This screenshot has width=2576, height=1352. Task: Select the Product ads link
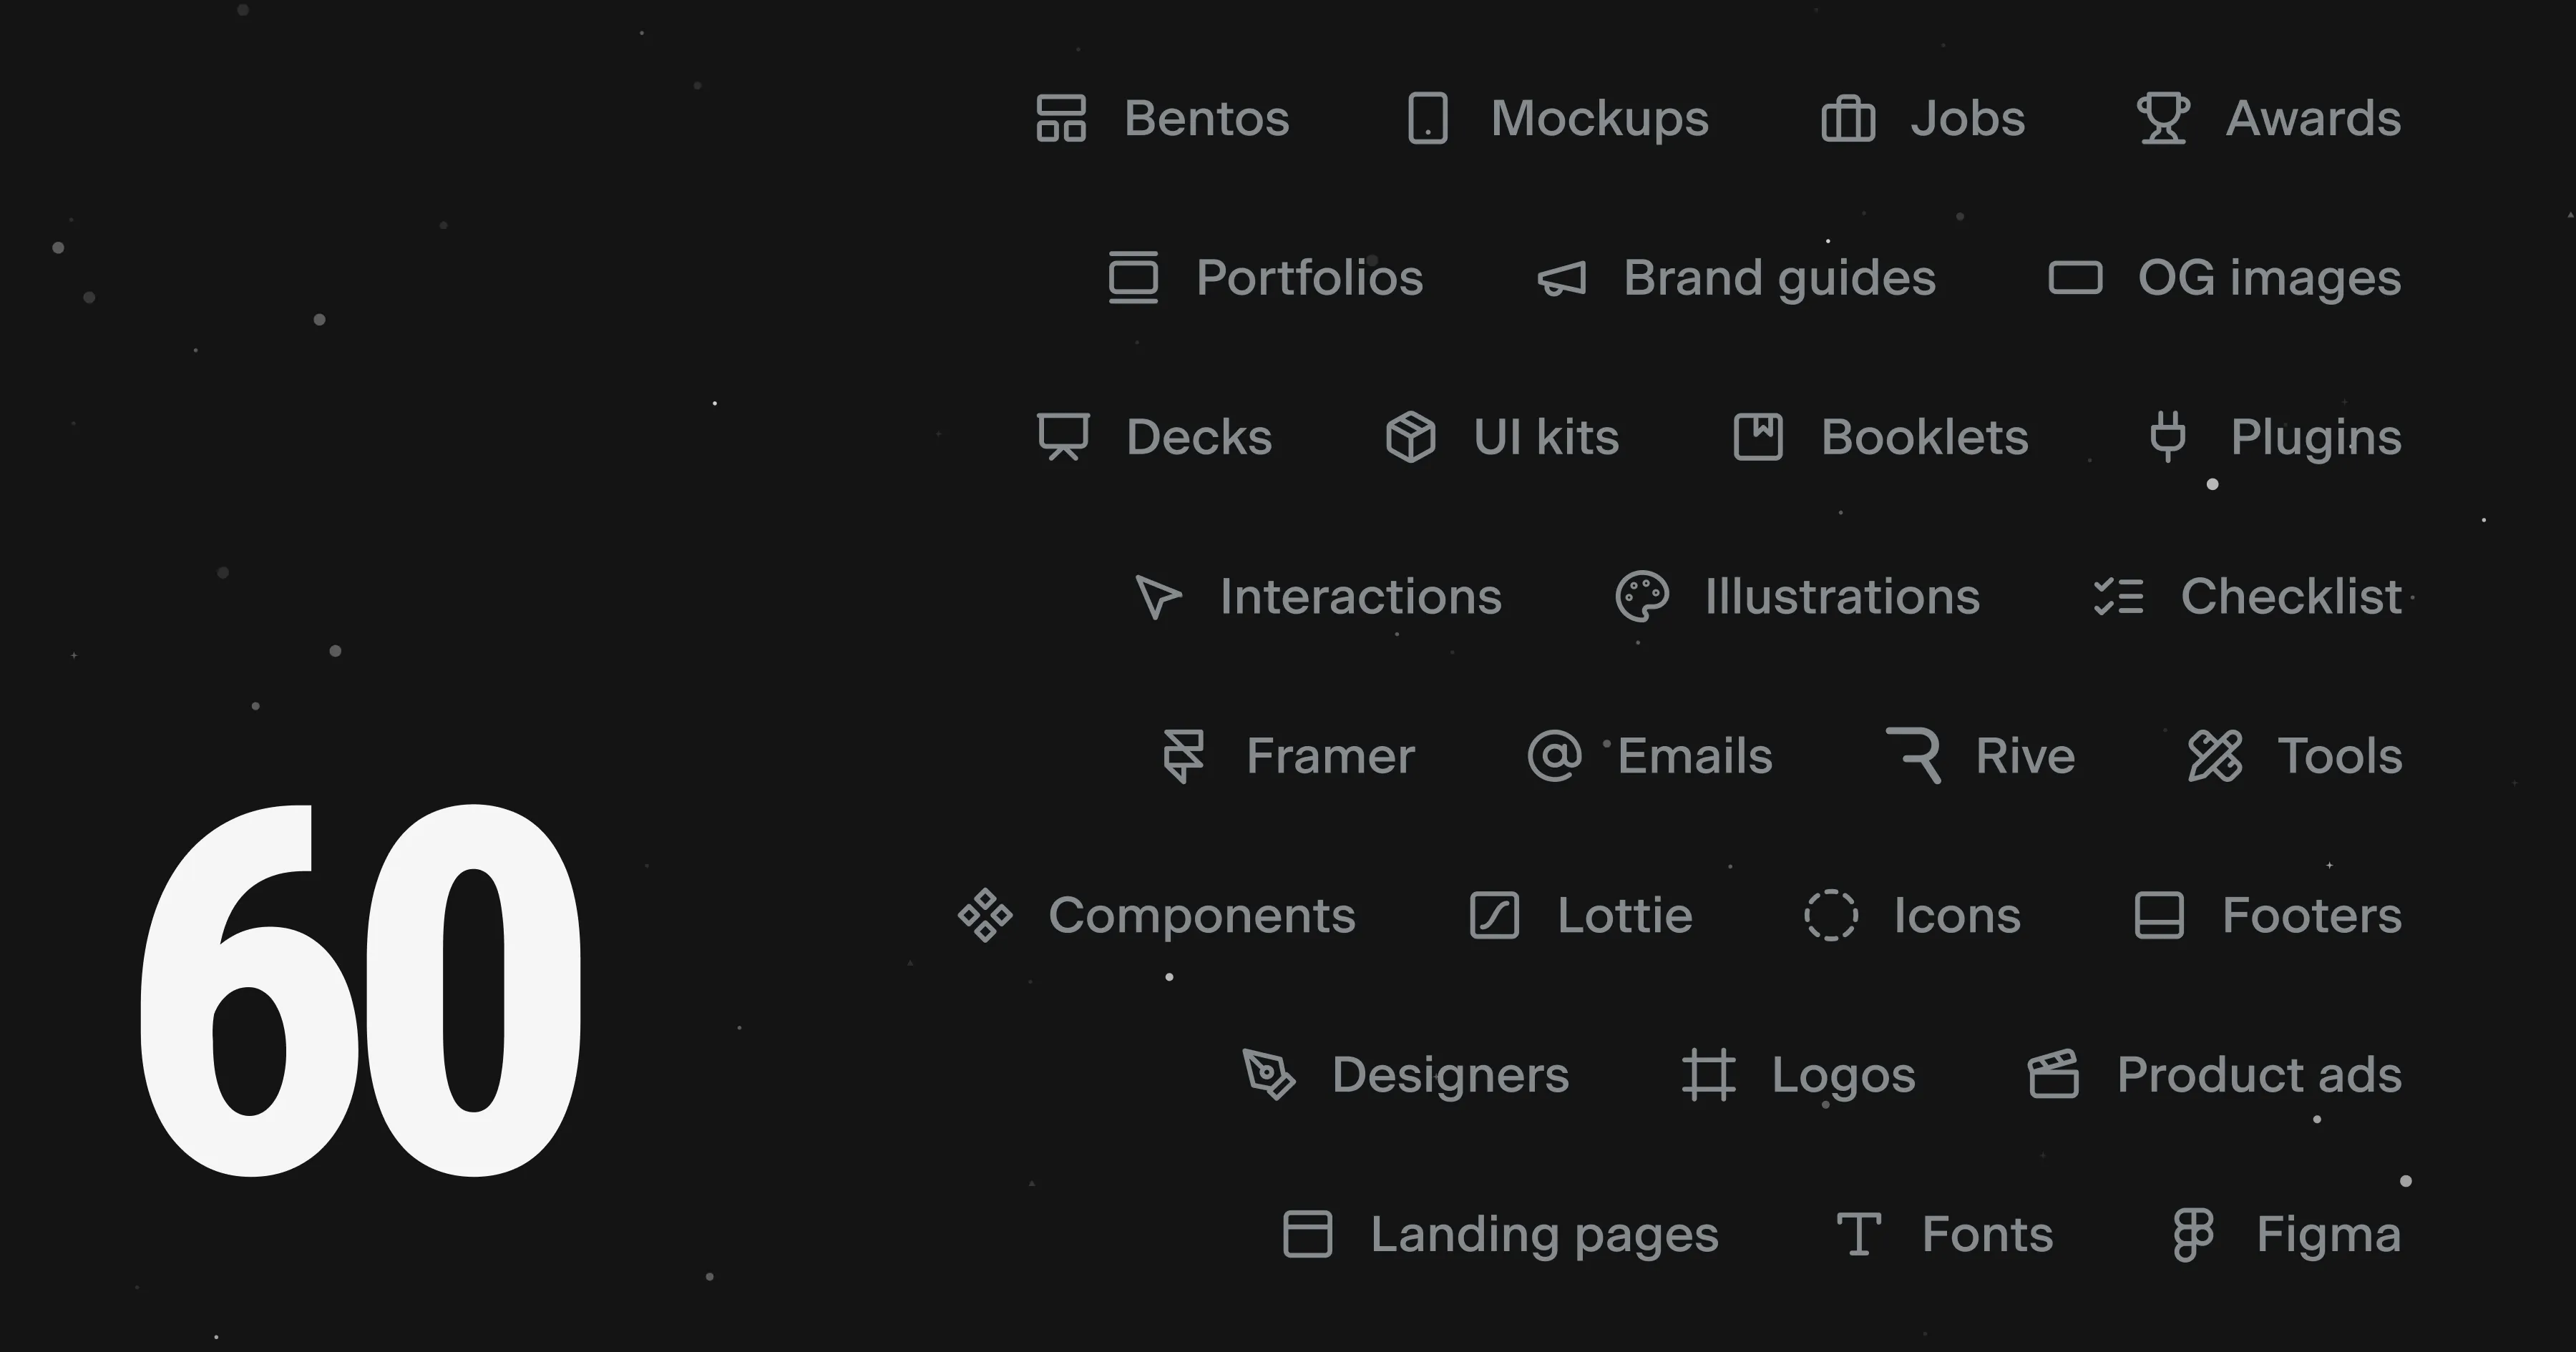point(2259,1075)
